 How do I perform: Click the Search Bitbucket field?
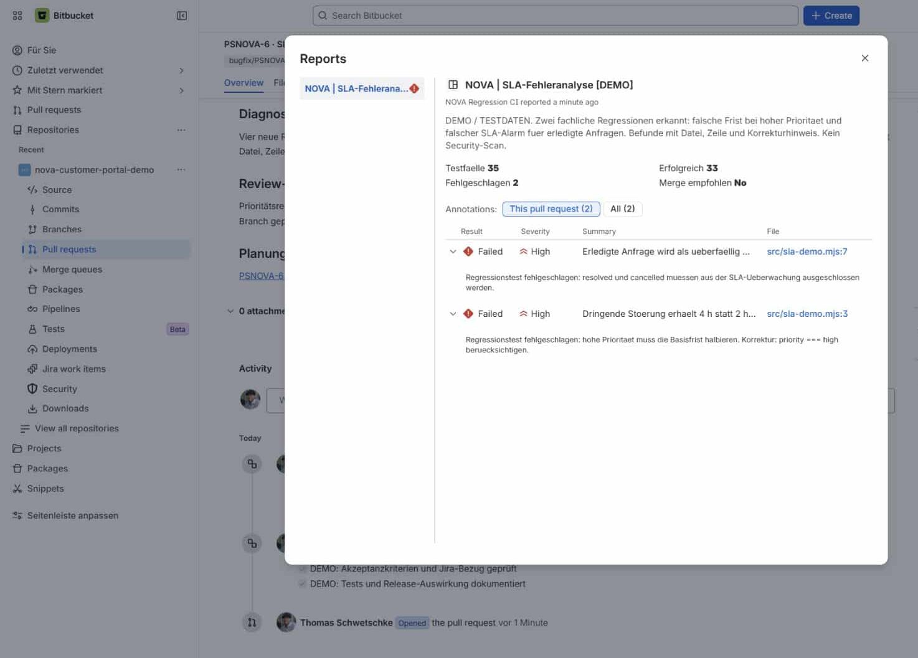pyautogui.click(x=556, y=16)
